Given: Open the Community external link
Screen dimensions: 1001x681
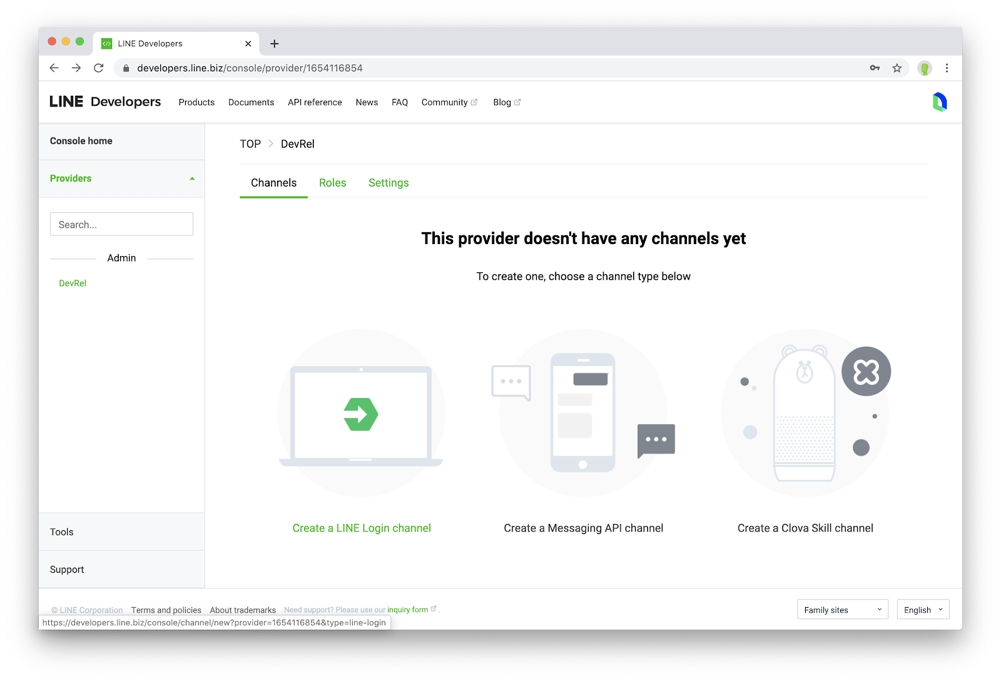Looking at the screenshot, I should pyautogui.click(x=449, y=103).
